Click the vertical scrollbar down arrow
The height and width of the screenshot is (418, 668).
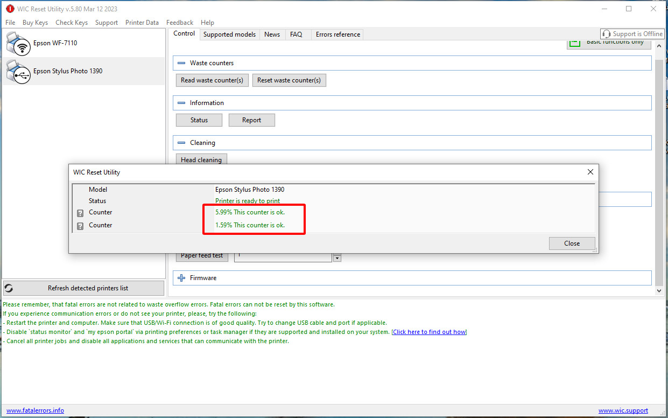point(659,290)
